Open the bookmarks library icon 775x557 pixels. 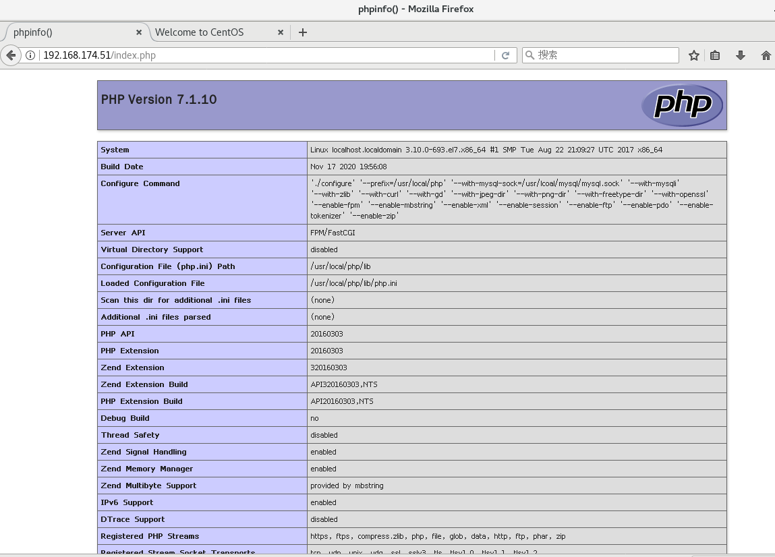[715, 55]
